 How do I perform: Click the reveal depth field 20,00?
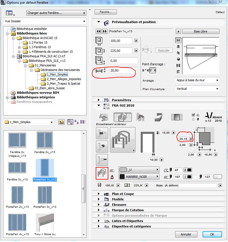coord(124,70)
